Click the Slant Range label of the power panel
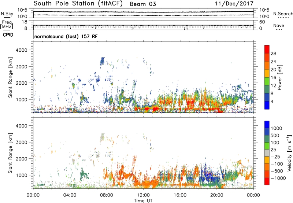The image size is (293, 203). 10,77
